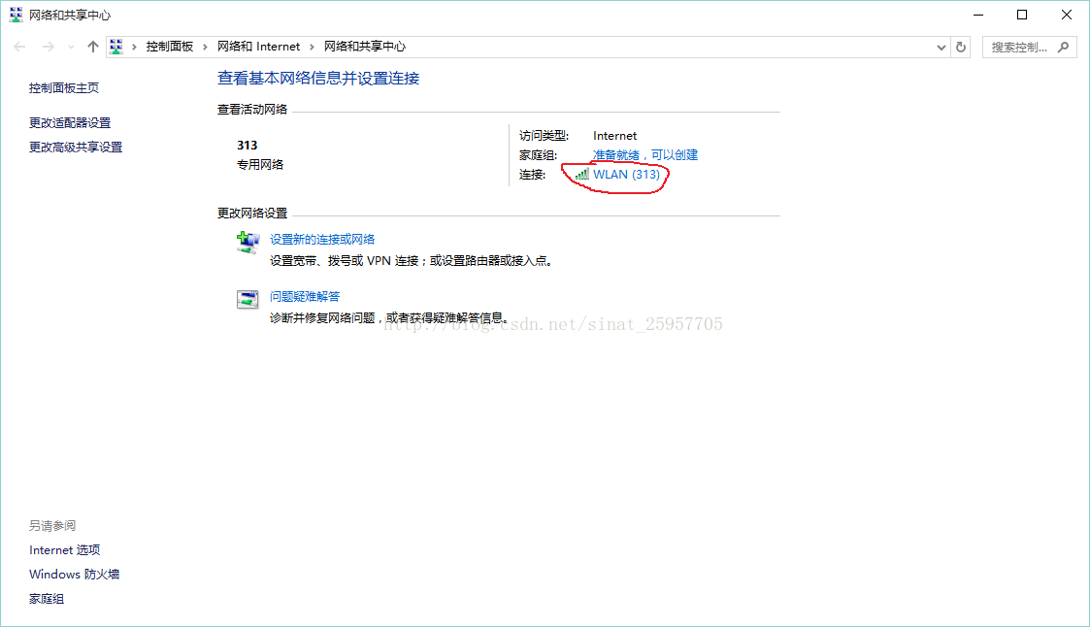The height and width of the screenshot is (627, 1090).
Task: Select 网络和 Internet in the breadcrumb
Action: point(258,47)
